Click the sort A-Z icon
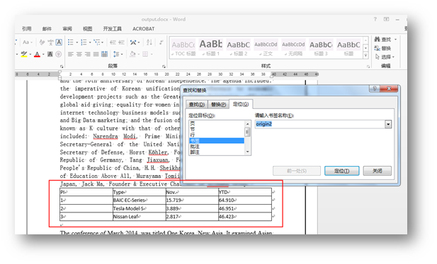 (149, 42)
